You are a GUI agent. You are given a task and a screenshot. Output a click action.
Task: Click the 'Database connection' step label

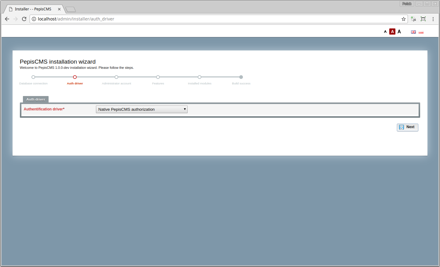tap(33, 83)
